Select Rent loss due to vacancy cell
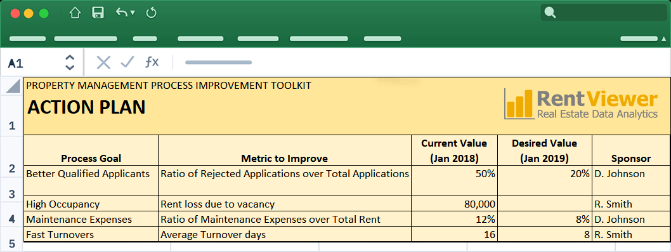The width and height of the screenshot is (671, 252). point(285,204)
